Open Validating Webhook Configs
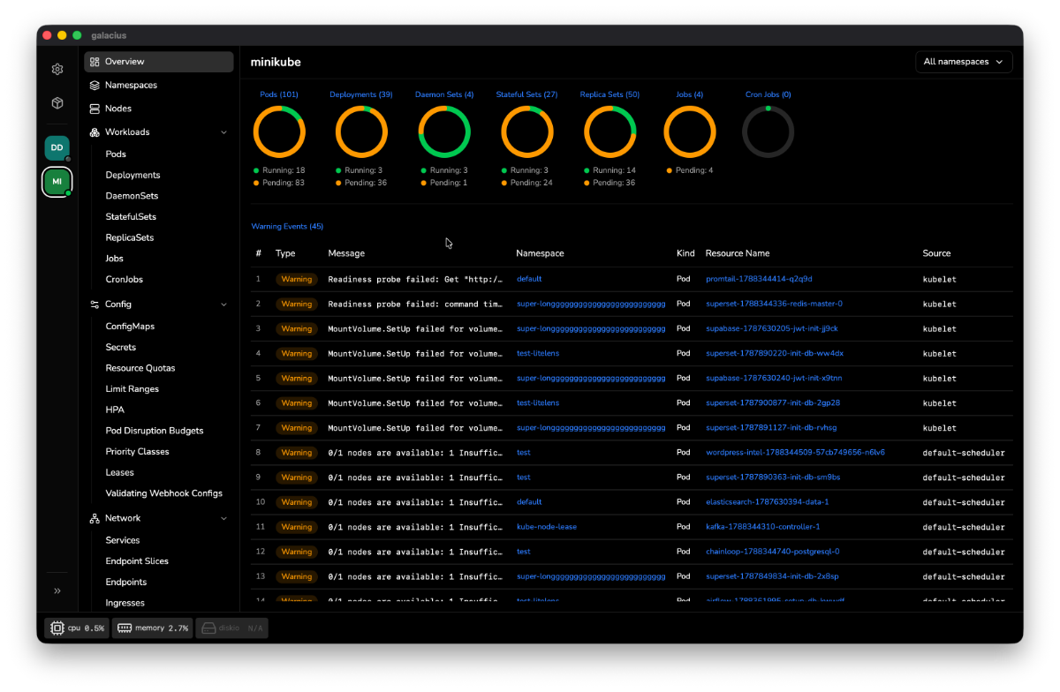 click(x=164, y=493)
